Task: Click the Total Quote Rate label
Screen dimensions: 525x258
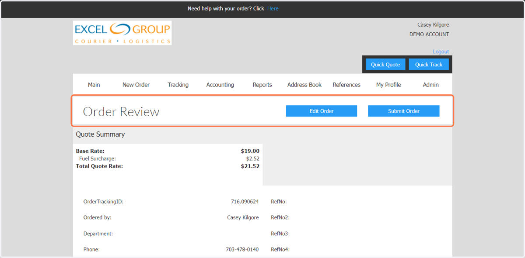Action: point(99,166)
